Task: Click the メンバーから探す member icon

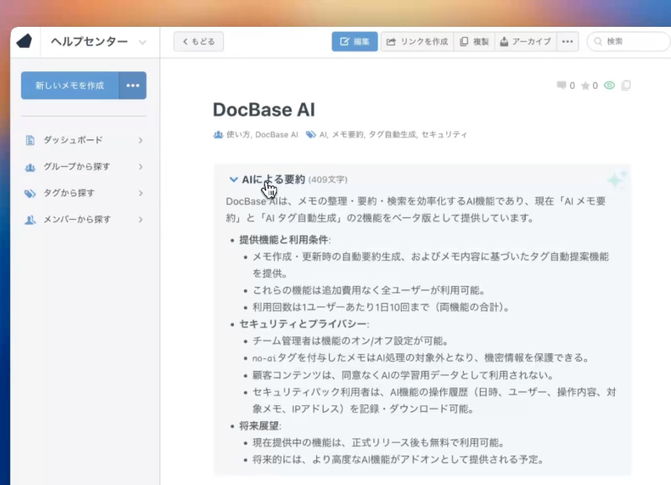Action: click(x=30, y=220)
